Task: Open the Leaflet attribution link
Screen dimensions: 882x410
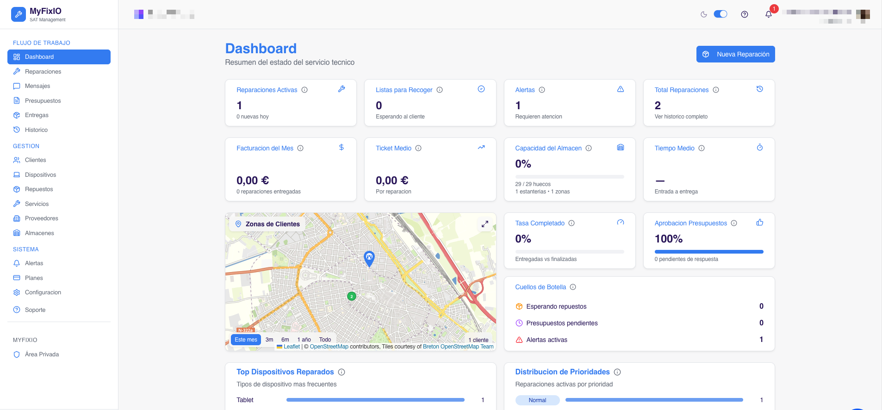Action: tap(292, 347)
